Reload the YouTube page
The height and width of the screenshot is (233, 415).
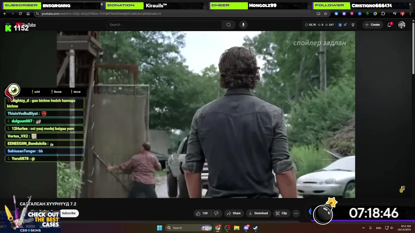pyautogui.click(x=20, y=14)
